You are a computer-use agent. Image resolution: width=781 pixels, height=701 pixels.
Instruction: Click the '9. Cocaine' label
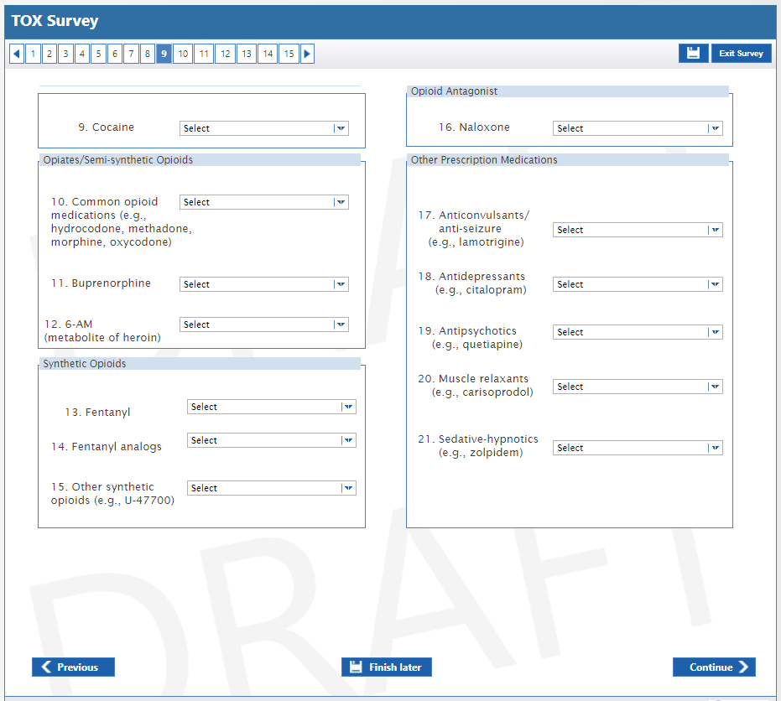click(x=106, y=127)
